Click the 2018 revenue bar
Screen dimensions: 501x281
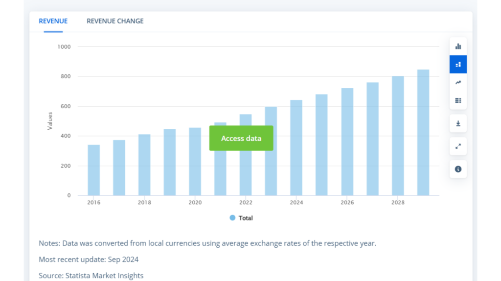click(x=144, y=165)
